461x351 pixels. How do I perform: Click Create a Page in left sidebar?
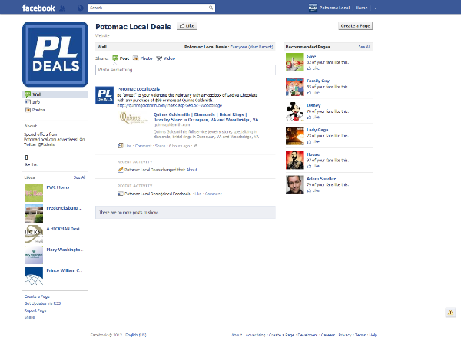[x=37, y=296]
